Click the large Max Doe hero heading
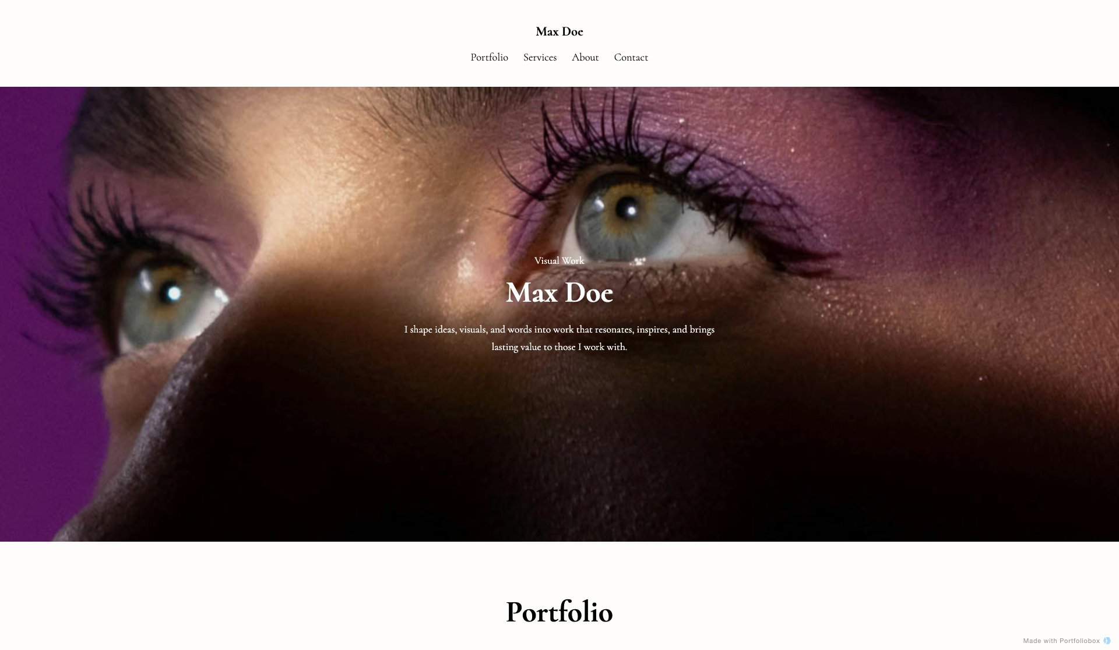This screenshot has width=1119, height=650. tap(559, 292)
